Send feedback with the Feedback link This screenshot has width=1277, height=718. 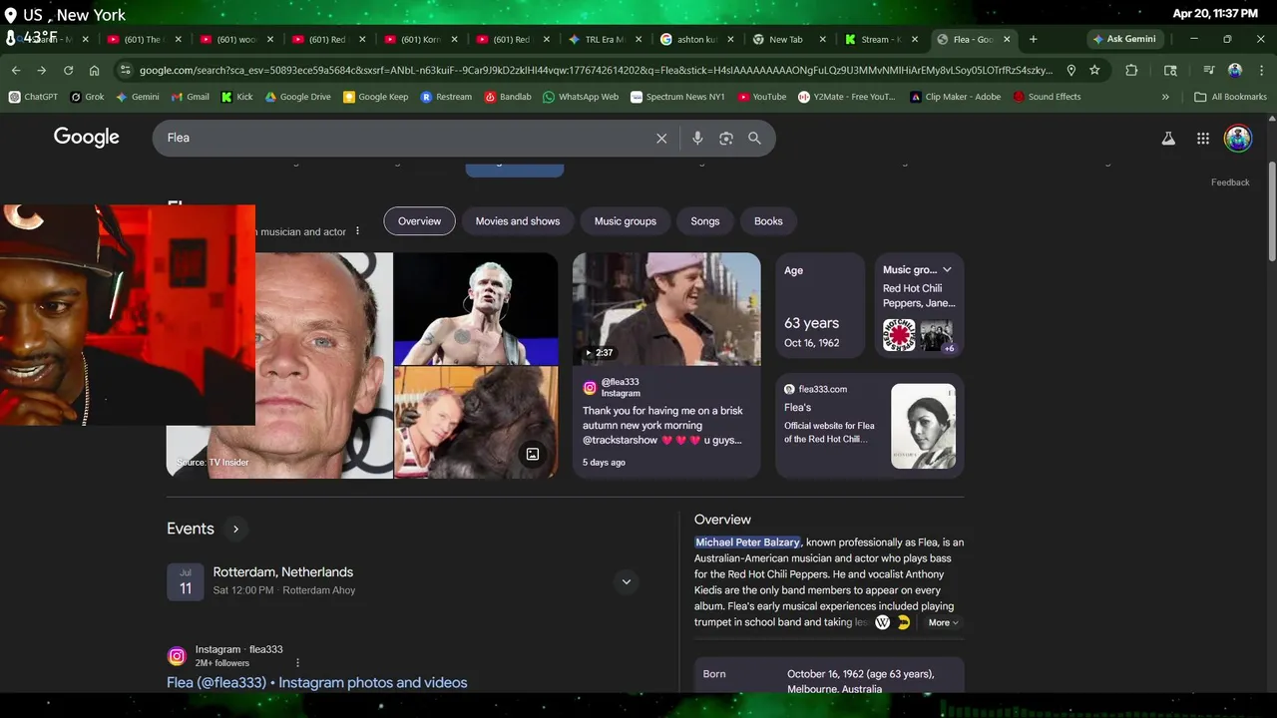[x=1230, y=182]
